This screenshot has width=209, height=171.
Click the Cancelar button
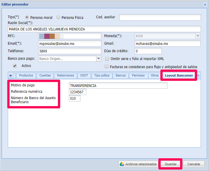(x=194, y=164)
